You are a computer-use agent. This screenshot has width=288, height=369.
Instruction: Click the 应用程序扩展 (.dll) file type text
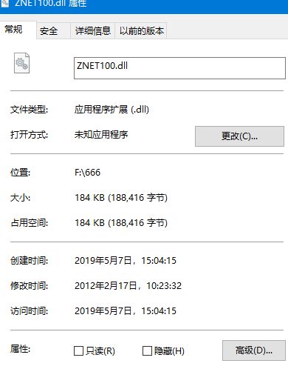[112, 110]
